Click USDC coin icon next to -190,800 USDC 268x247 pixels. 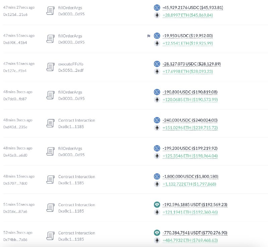157,92
